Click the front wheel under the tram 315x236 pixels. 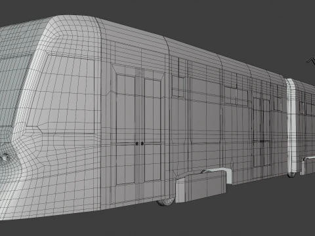pyautogui.click(x=166, y=201)
